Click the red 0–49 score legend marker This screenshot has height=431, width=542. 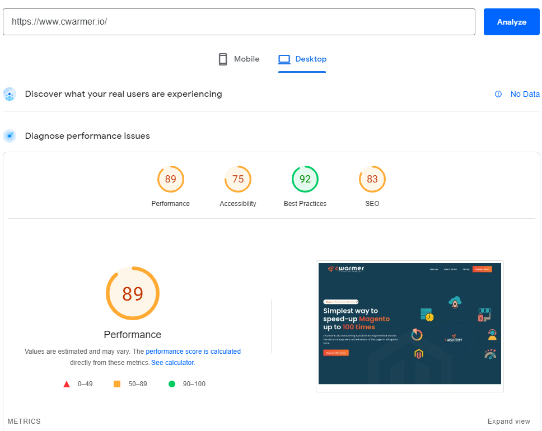point(67,383)
